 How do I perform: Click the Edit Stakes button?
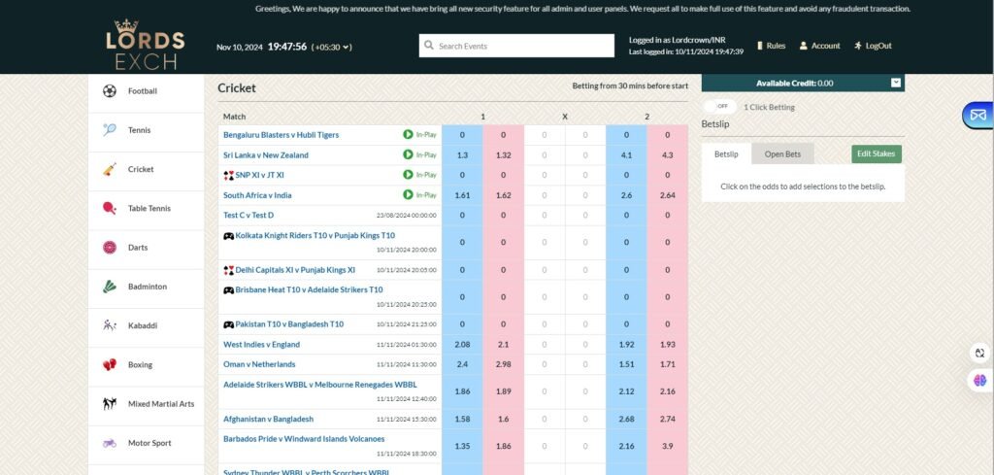pos(877,154)
